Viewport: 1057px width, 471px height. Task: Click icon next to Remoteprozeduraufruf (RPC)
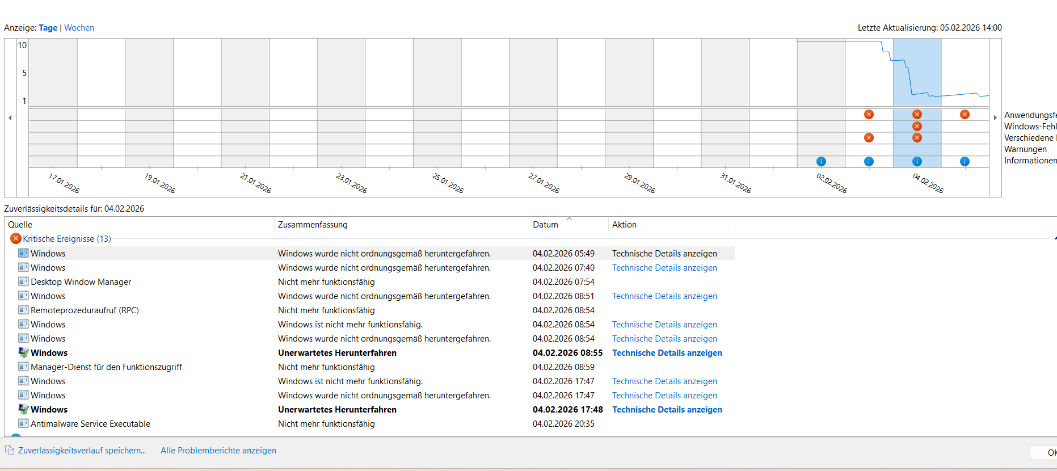point(23,310)
